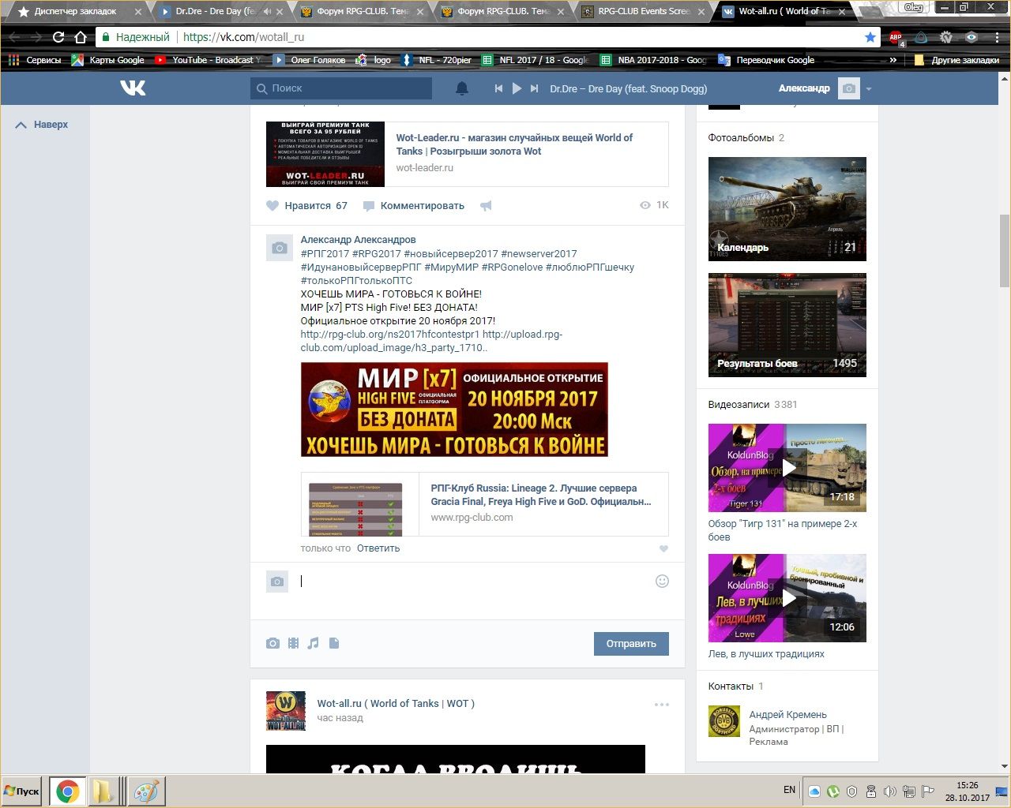Switch to the RPG-CLUB Events Screen tab

[643, 11]
